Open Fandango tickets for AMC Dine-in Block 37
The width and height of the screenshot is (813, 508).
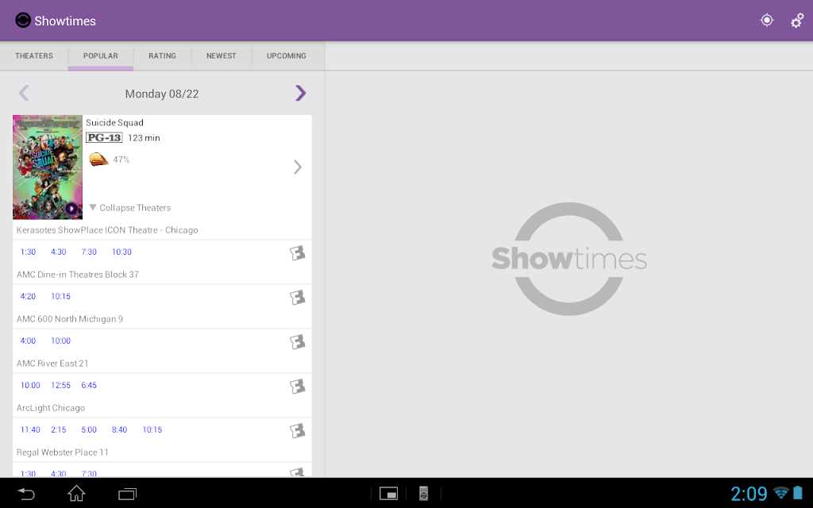[297, 298]
